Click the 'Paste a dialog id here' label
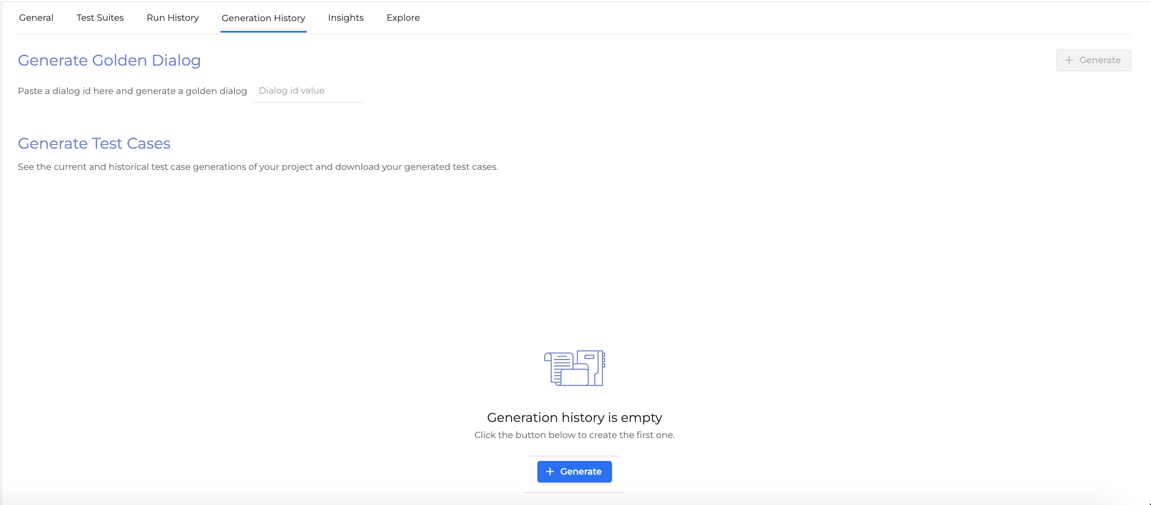The width and height of the screenshot is (1151, 505). coord(132,91)
